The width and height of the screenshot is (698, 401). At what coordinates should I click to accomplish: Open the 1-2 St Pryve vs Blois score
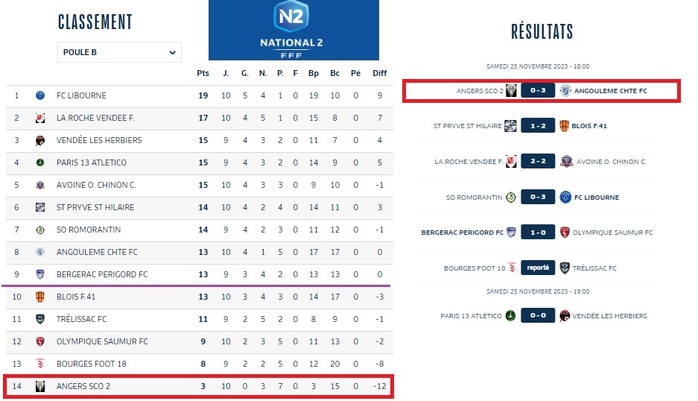[538, 126]
